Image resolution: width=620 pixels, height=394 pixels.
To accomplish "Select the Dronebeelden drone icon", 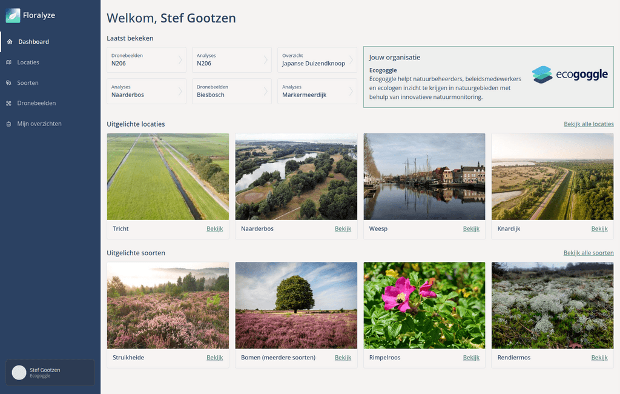I will point(8,103).
